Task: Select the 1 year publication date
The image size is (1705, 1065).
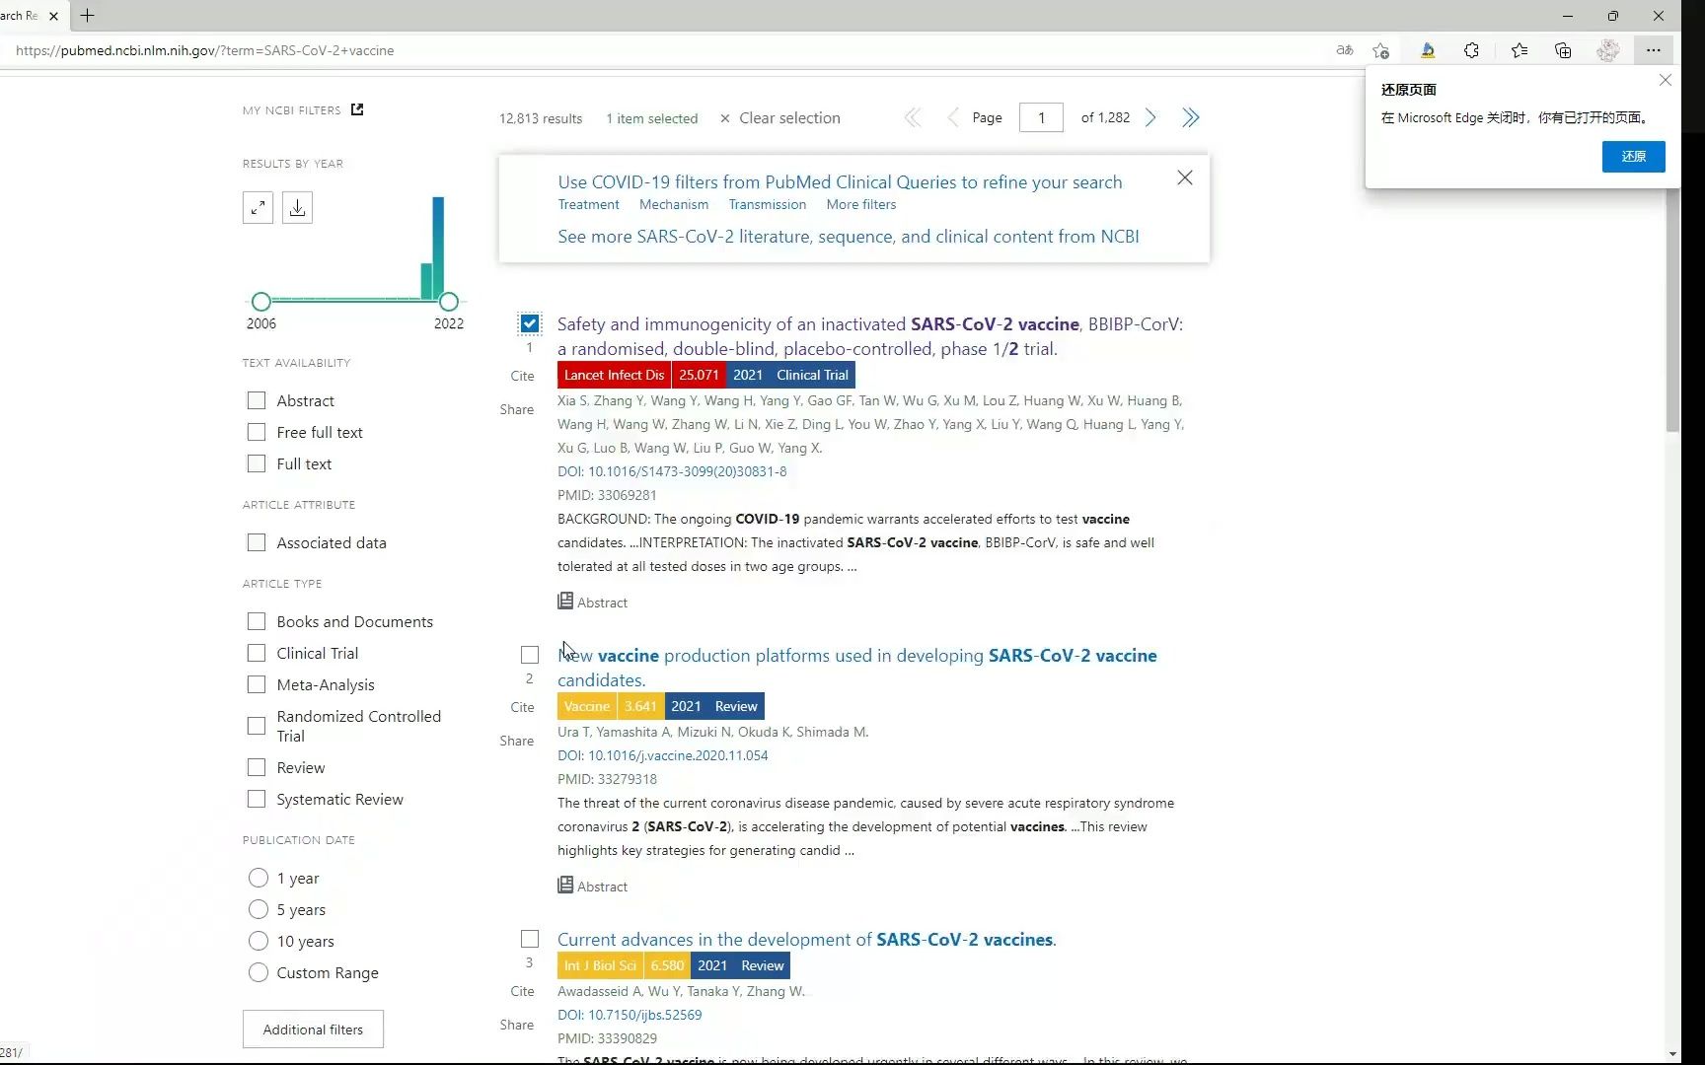Action: click(x=259, y=878)
